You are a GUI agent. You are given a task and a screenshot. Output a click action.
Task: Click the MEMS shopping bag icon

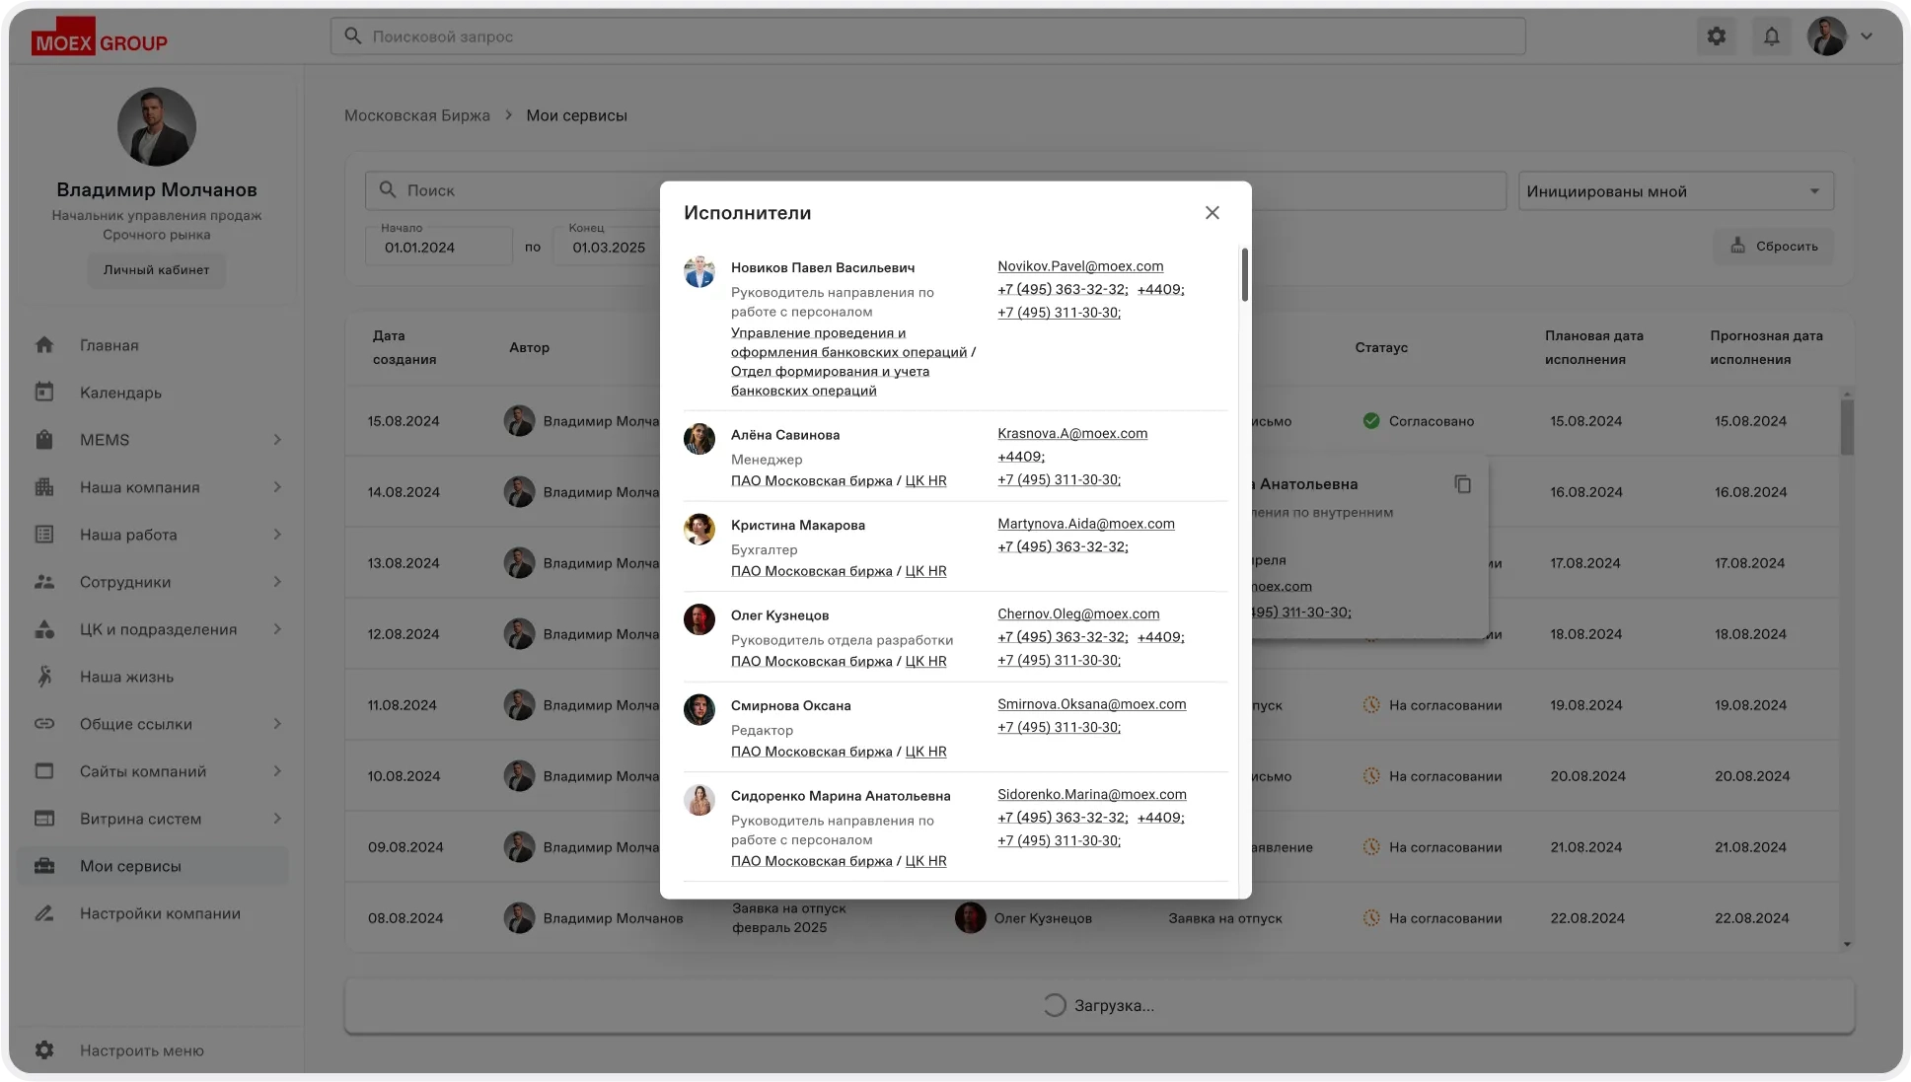tap(44, 440)
